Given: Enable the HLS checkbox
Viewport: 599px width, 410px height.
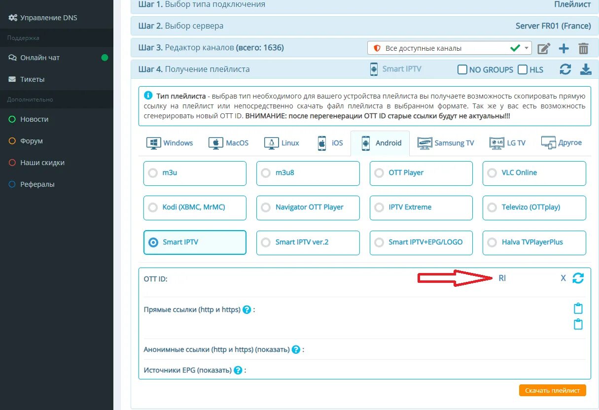Looking at the screenshot, I should point(523,69).
